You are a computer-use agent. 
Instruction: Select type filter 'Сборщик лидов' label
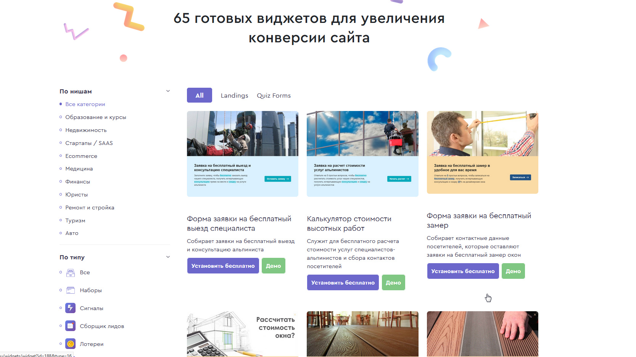click(x=102, y=326)
